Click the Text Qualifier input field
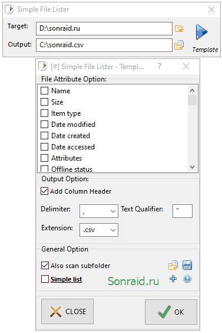Screen dimensions: 222x333 pyautogui.click(x=183, y=211)
